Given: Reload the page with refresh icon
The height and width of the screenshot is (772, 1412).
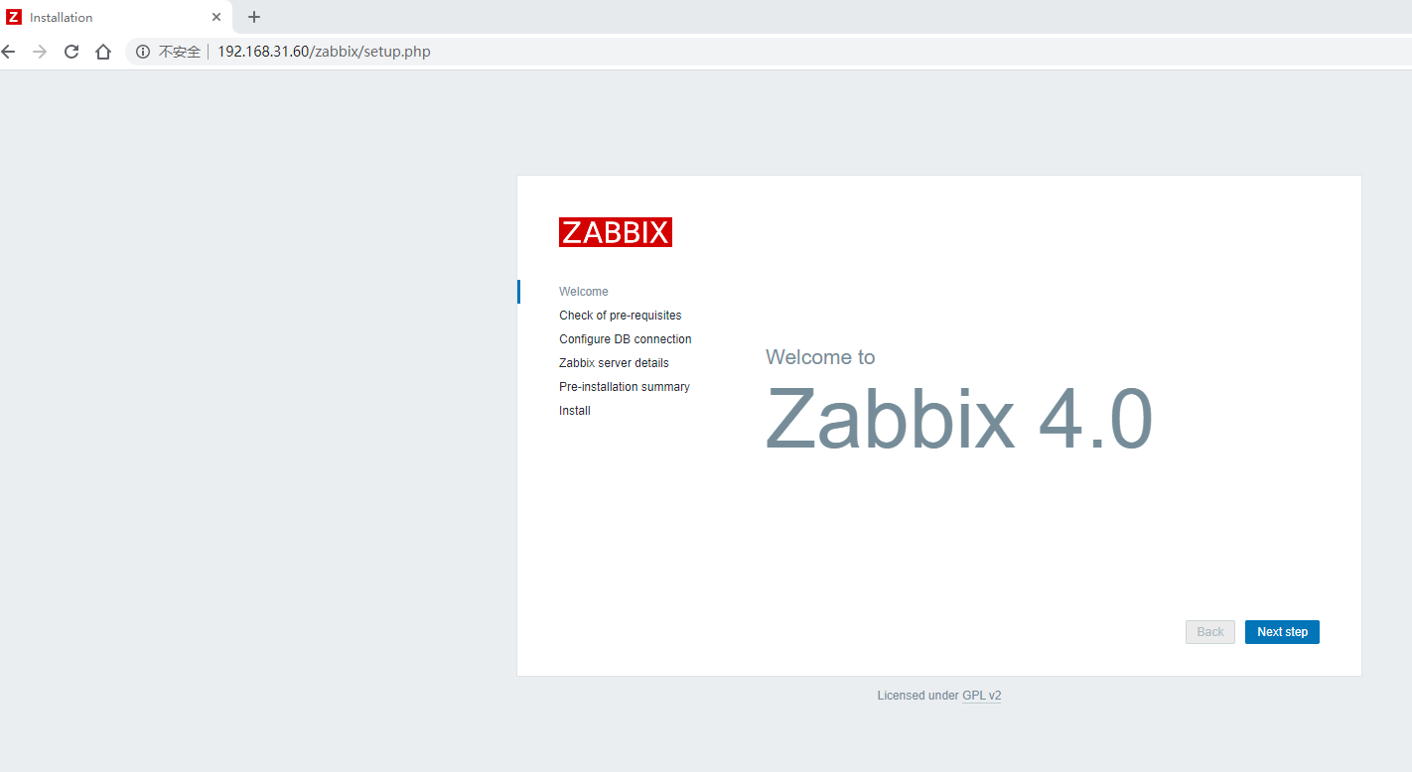Looking at the screenshot, I should coord(71,52).
